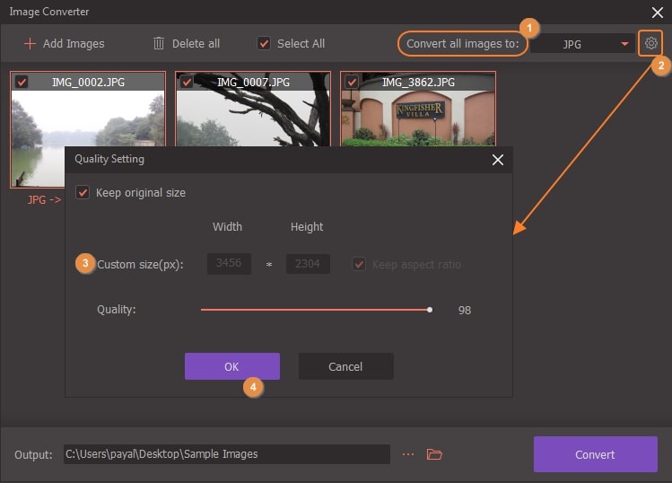This screenshot has height=483, width=672.
Task: Click the open output folder icon
Action: 435,454
